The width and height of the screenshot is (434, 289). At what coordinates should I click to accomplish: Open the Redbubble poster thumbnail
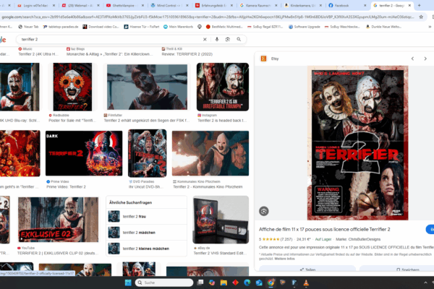pos(72,87)
